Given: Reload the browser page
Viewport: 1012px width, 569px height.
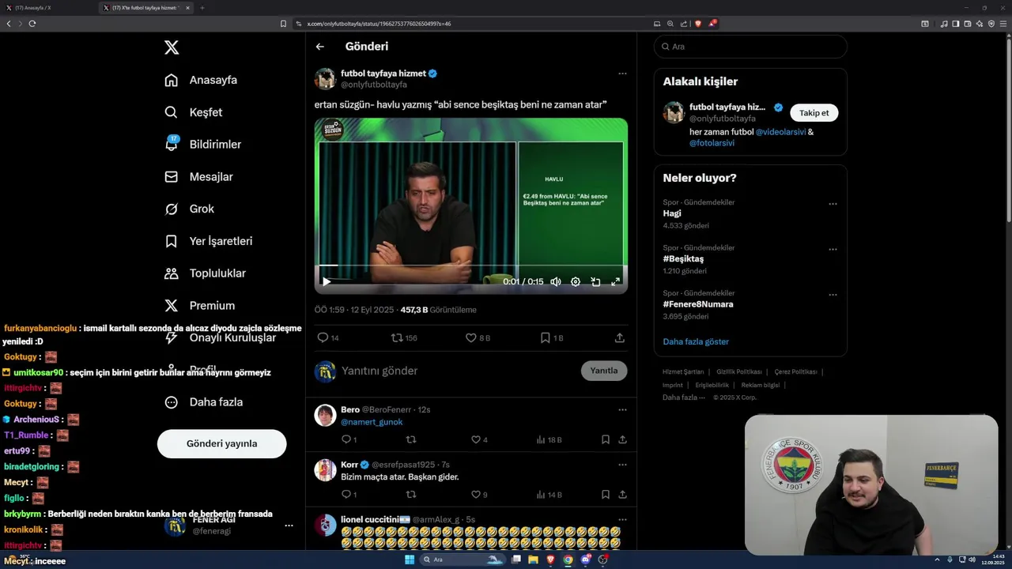Looking at the screenshot, I should click(x=32, y=24).
